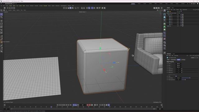Click the Fillet Radius slider handle

[190, 78]
